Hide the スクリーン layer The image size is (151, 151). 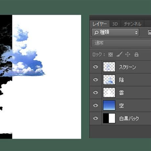tap(96, 67)
